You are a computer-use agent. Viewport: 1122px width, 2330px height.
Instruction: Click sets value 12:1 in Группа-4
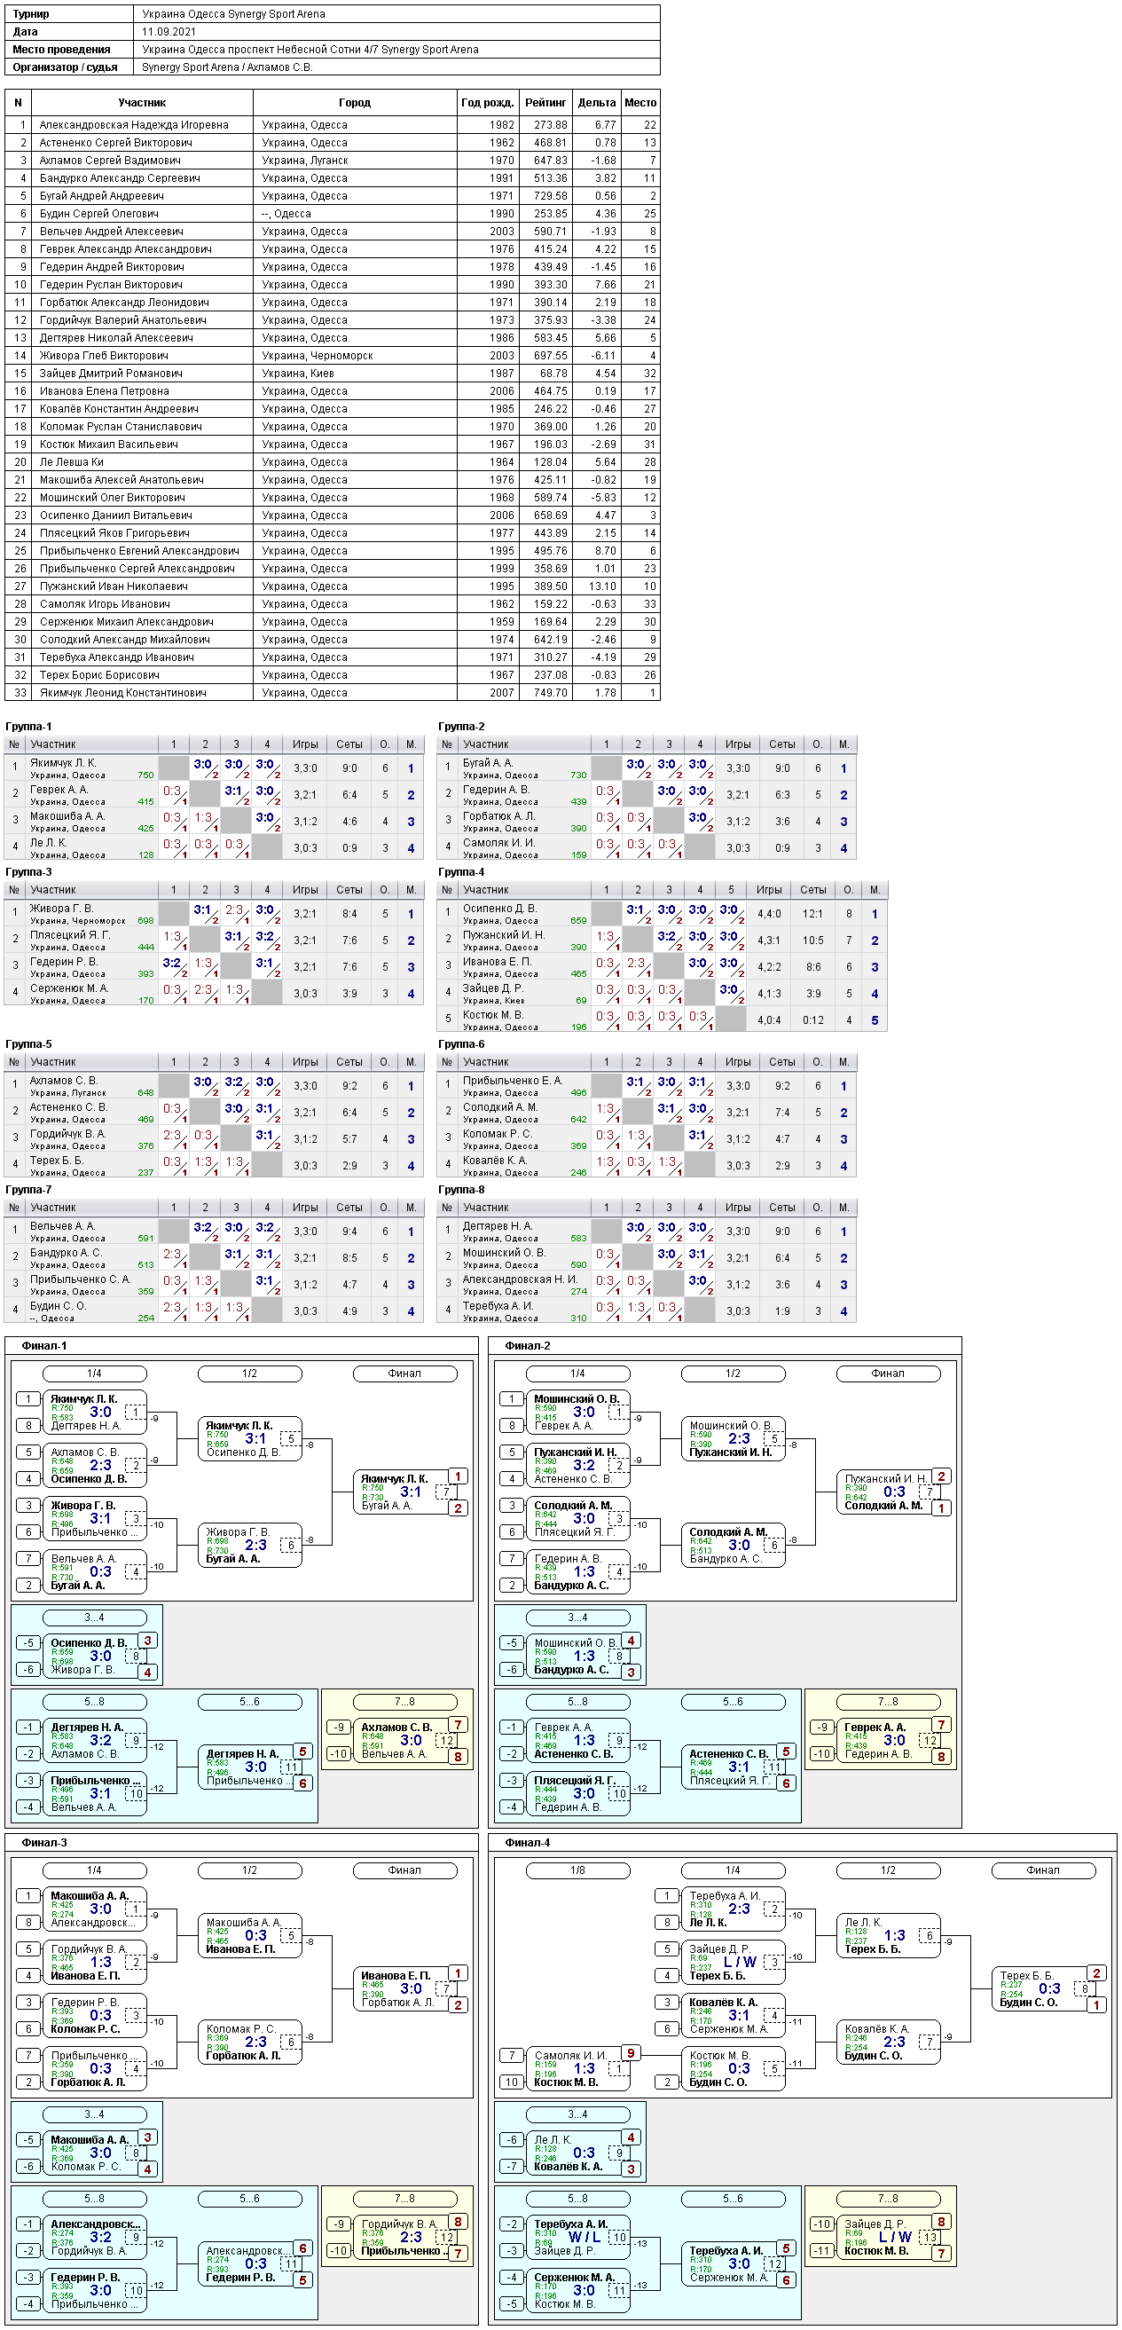pos(812,915)
